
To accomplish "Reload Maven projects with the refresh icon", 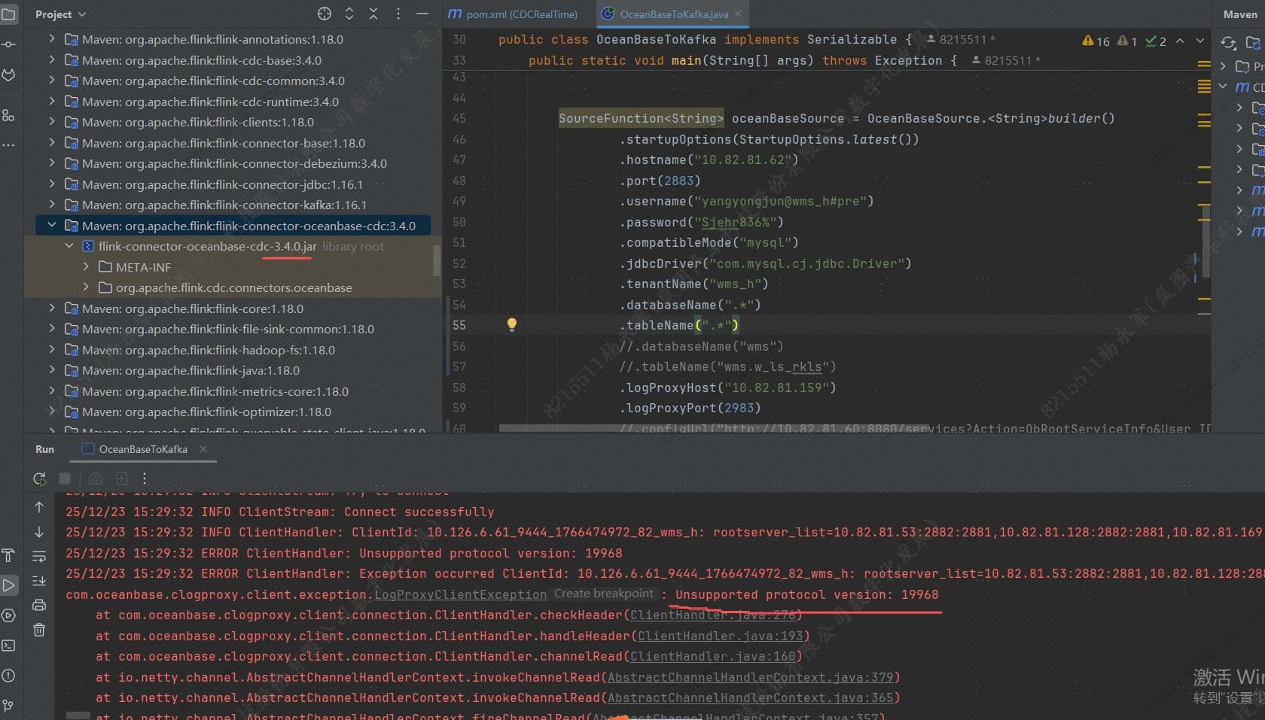I will point(1228,43).
